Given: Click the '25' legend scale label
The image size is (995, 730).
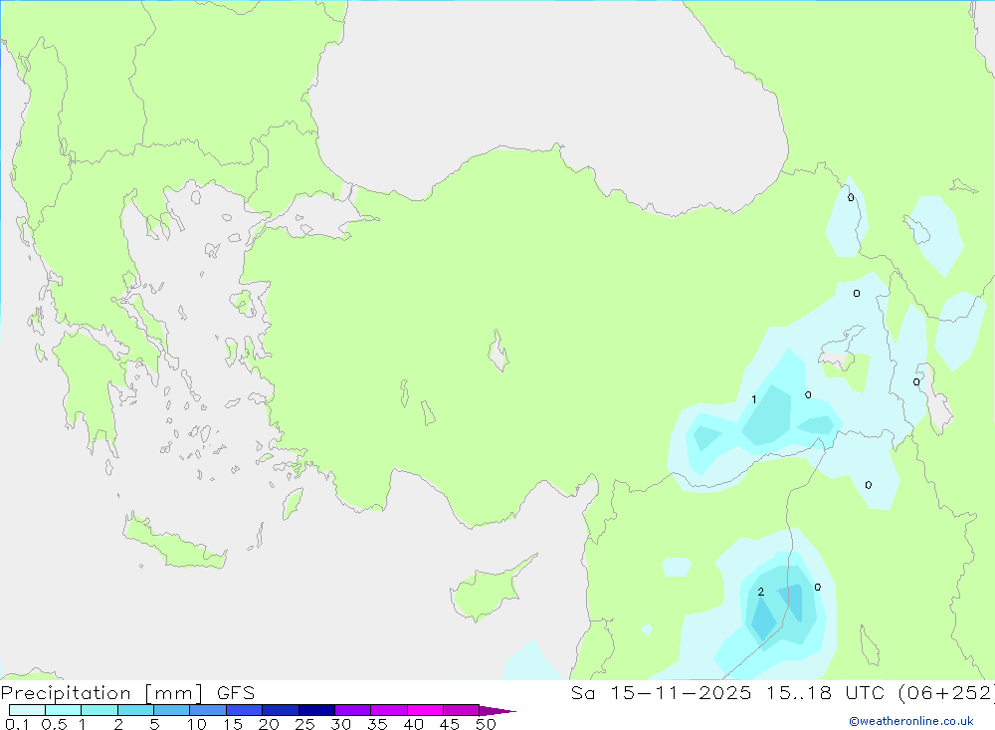Looking at the screenshot, I should coord(304,724).
